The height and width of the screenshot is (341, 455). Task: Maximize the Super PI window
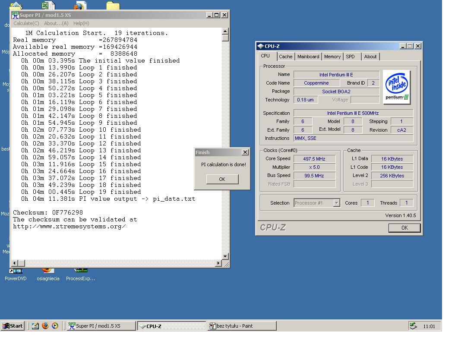(217, 15)
